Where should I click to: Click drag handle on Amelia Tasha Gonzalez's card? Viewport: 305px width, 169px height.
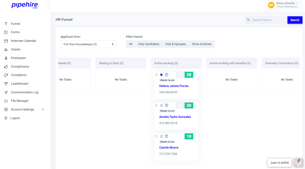156,105
